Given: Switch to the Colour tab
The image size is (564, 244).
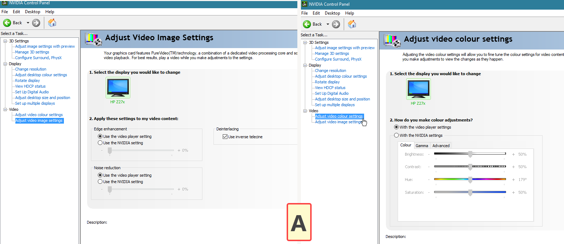Looking at the screenshot, I should [x=406, y=145].
